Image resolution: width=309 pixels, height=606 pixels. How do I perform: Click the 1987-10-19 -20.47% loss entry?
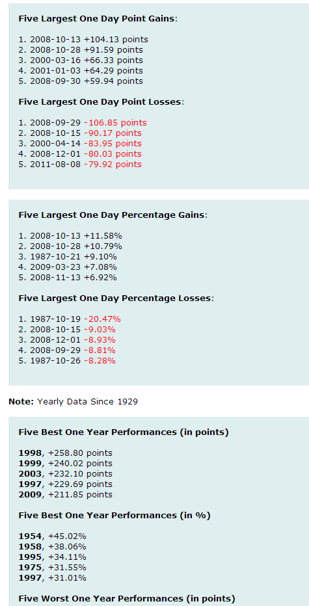(x=70, y=319)
